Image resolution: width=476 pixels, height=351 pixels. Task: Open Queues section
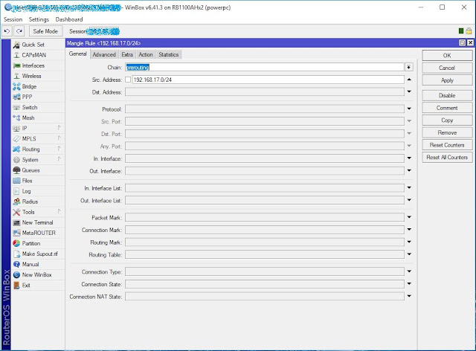point(38,170)
